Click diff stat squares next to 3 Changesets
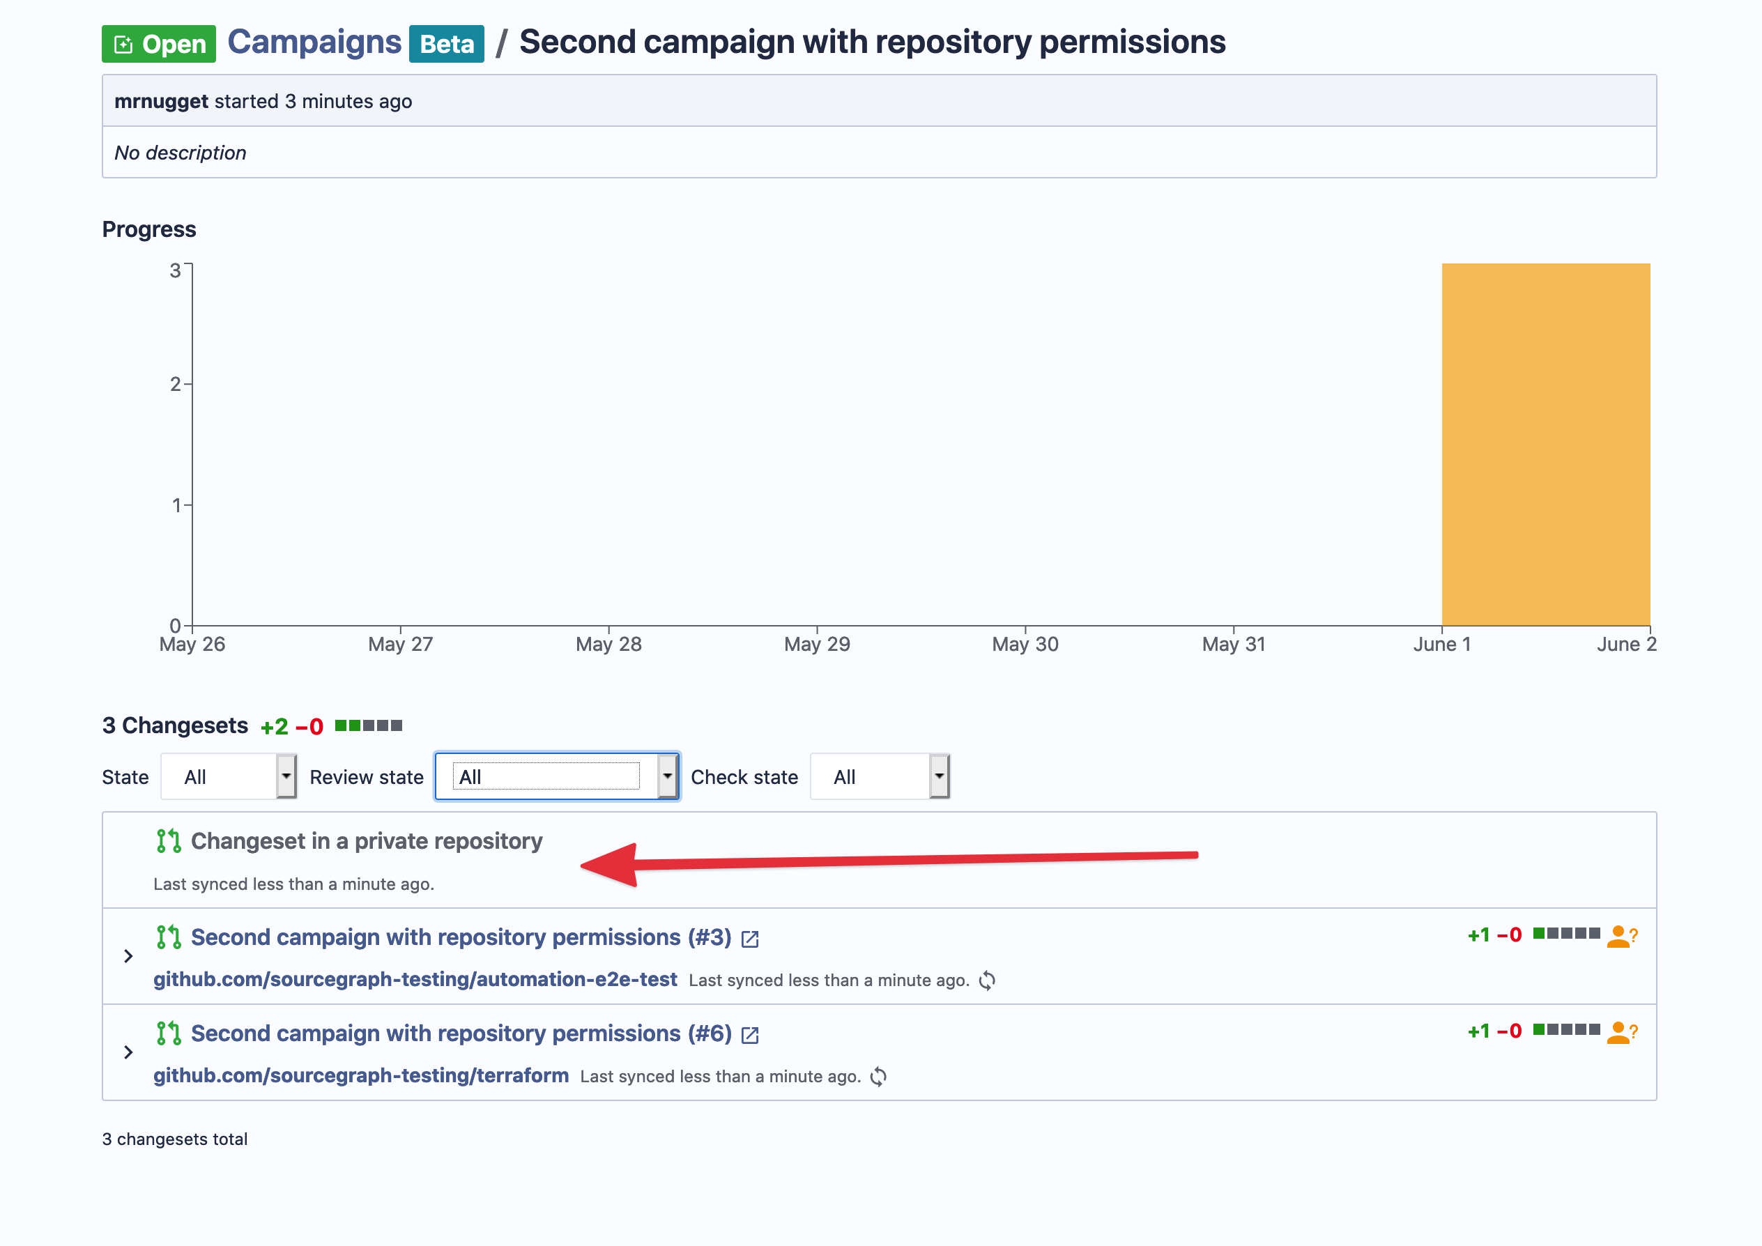This screenshot has width=1762, height=1246. click(369, 726)
